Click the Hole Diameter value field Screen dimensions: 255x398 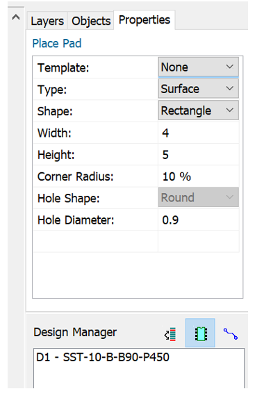tap(198, 219)
